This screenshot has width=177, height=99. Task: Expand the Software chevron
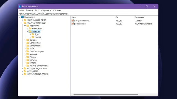[x=25, y=60]
